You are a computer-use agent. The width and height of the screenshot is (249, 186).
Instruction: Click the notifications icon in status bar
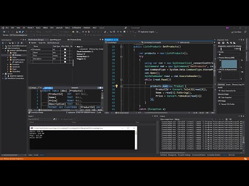coord(245,159)
